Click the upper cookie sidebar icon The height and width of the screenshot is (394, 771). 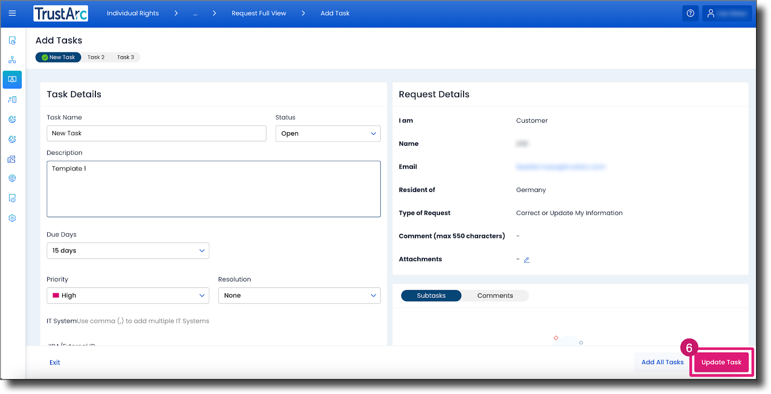click(x=13, y=119)
